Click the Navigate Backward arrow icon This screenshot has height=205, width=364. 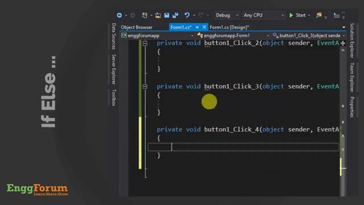click(119, 15)
